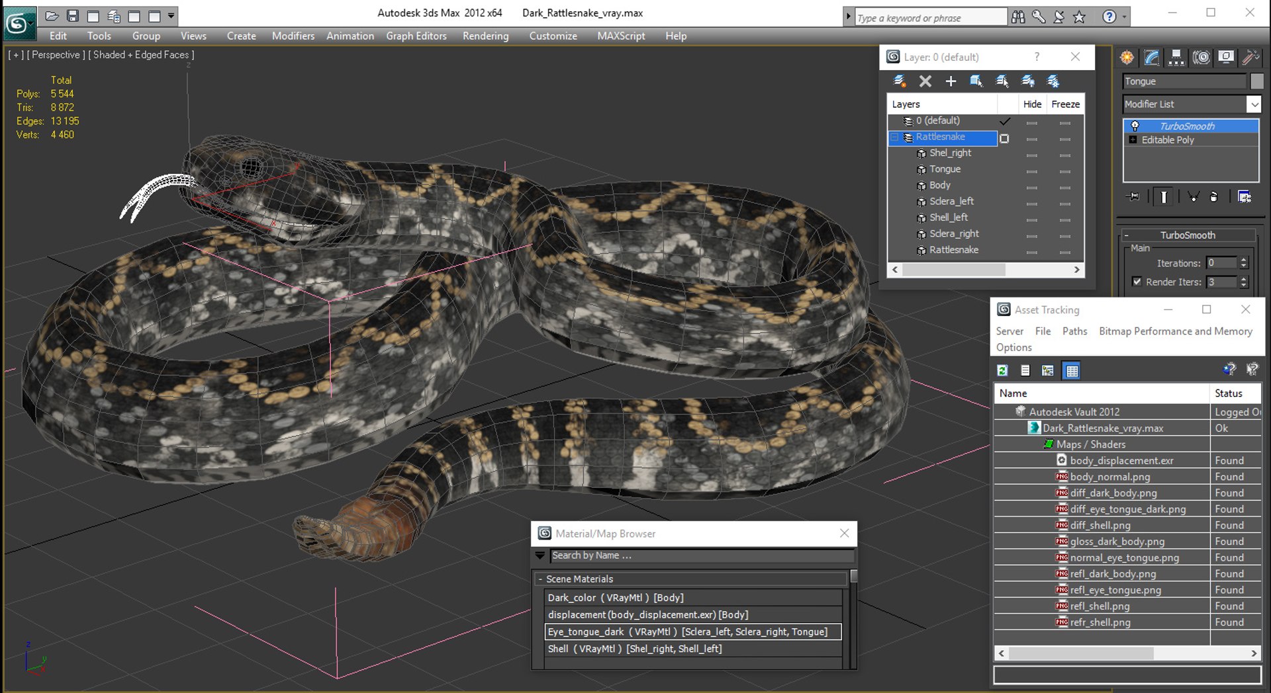Open the Create tab sun icon in command panel

pos(1127,58)
